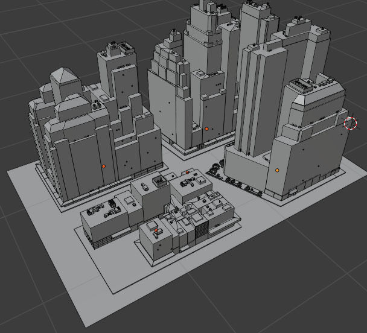Select origin dot on small front low-rise rooftop
367x333 pixels.
point(156,230)
